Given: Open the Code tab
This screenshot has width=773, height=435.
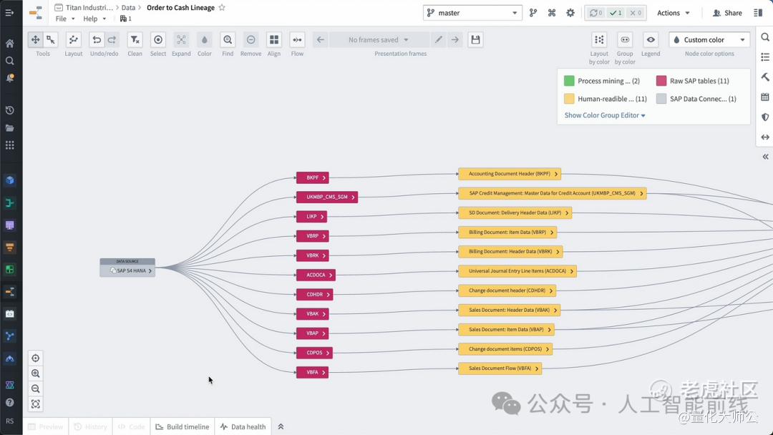Looking at the screenshot, I should click(x=131, y=426).
